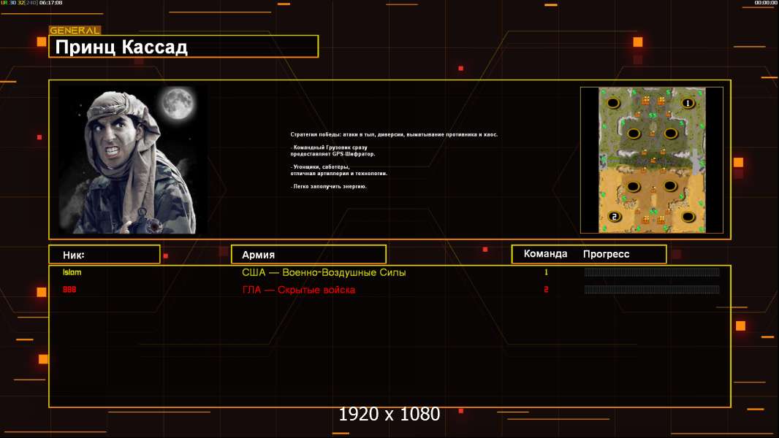Image resolution: width=779 pixels, height=438 pixels.
Task: Click the 06:17:08 clock readout
Action: click(50, 3)
